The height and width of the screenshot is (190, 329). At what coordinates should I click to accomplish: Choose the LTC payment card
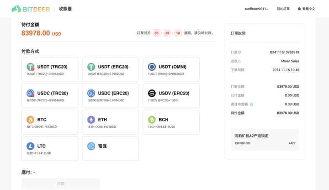[x=50, y=148]
